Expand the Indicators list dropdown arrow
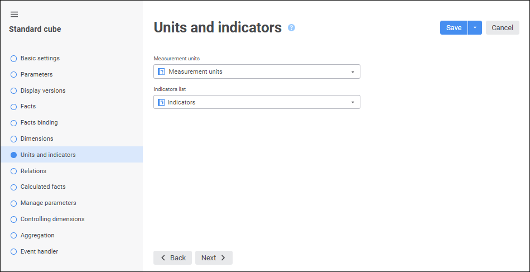The image size is (530, 272). (x=353, y=102)
